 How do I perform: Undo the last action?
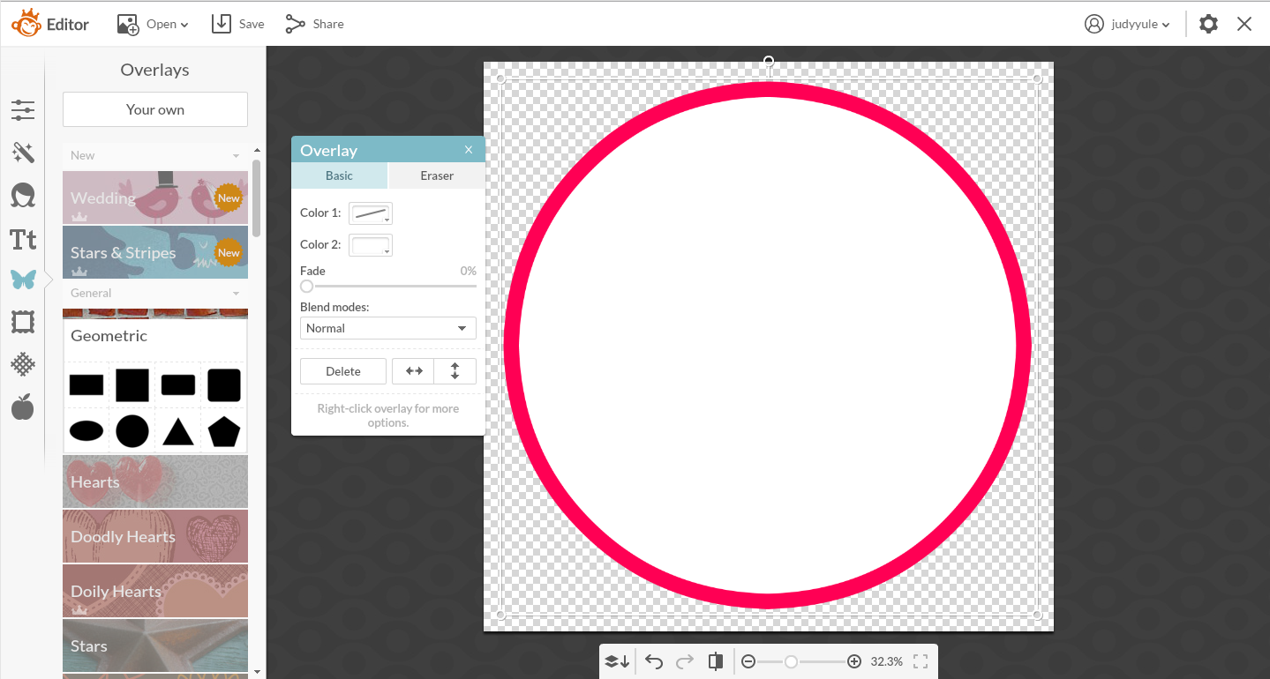click(654, 661)
